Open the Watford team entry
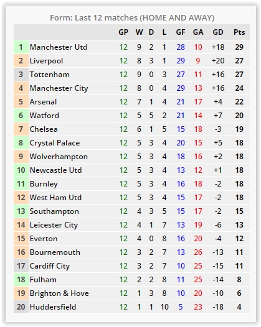Screen dimensions: 261x327 (x=44, y=116)
